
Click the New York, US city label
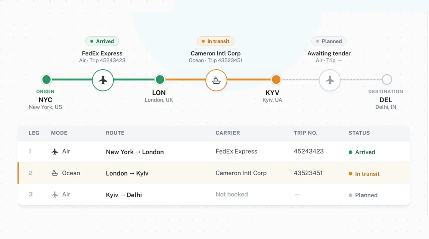point(46,107)
